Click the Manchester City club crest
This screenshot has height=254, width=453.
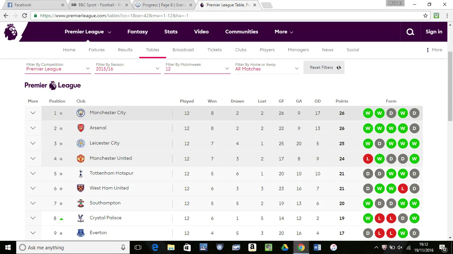(x=81, y=113)
